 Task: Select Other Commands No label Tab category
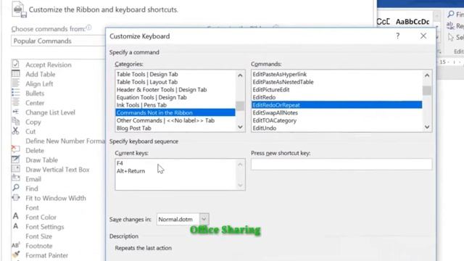(175, 120)
